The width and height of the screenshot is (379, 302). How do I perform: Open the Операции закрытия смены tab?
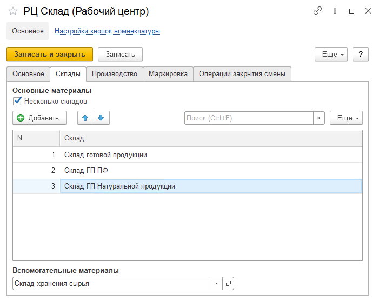(x=242, y=73)
